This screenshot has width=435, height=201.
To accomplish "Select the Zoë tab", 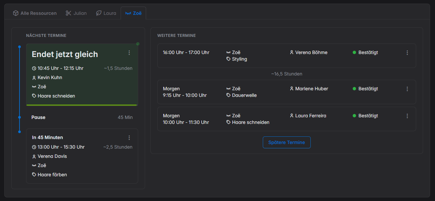I will (x=133, y=13).
